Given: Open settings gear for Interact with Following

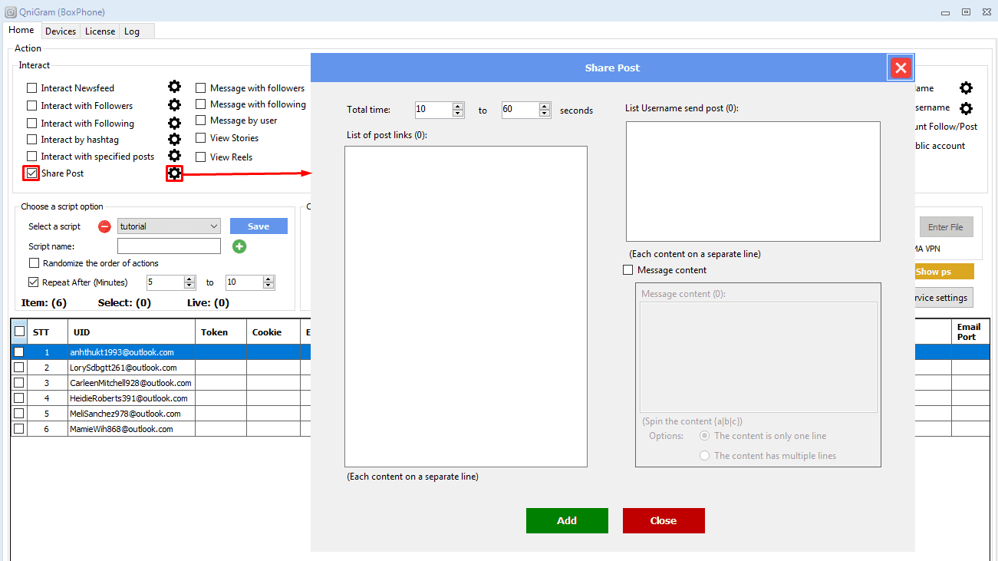Looking at the screenshot, I should click(174, 123).
